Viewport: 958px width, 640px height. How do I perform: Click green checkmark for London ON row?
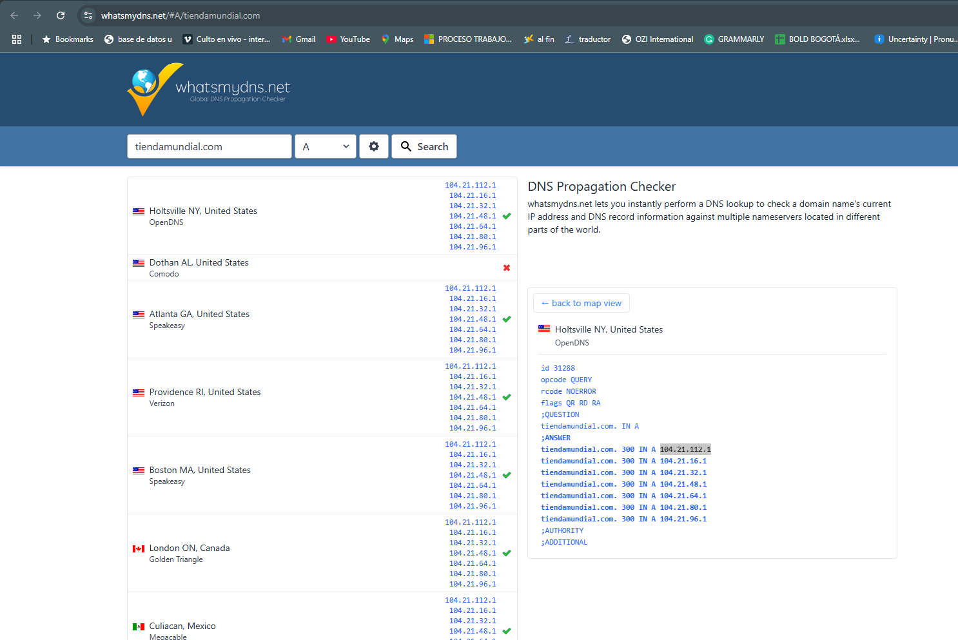pos(507,553)
